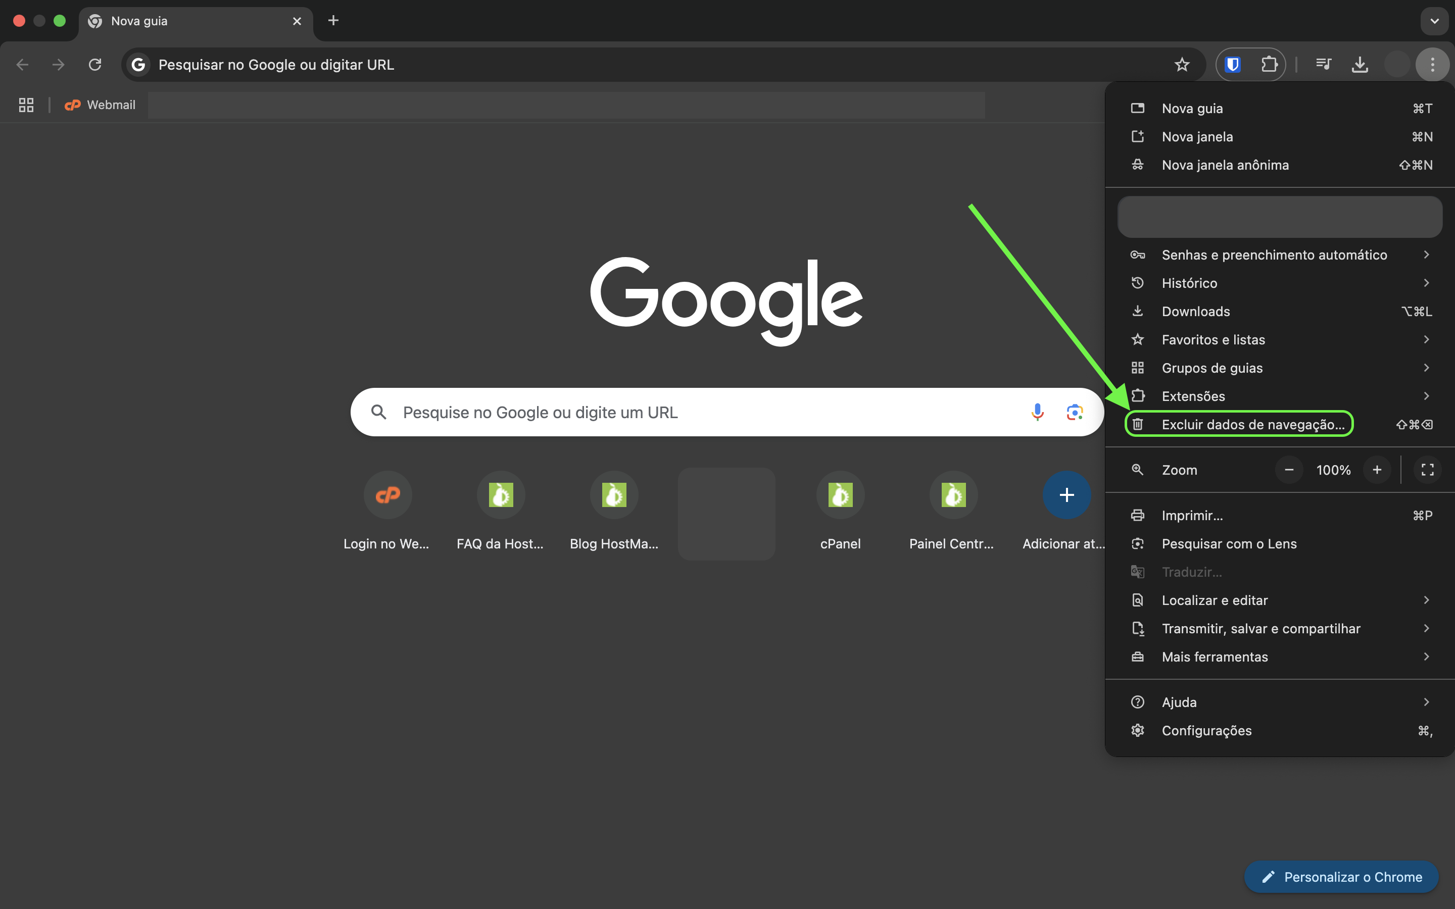Open the Extensions puzzle icon in toolbar
1455x909 pixels.
1269,64
